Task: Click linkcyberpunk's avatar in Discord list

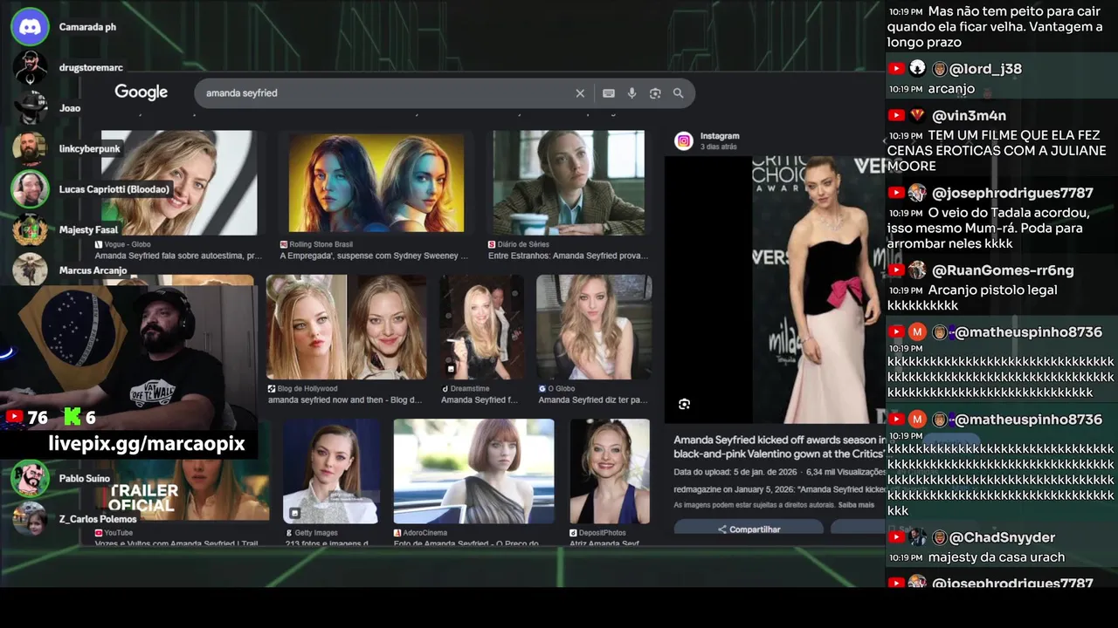Action: tap(31, 149)
